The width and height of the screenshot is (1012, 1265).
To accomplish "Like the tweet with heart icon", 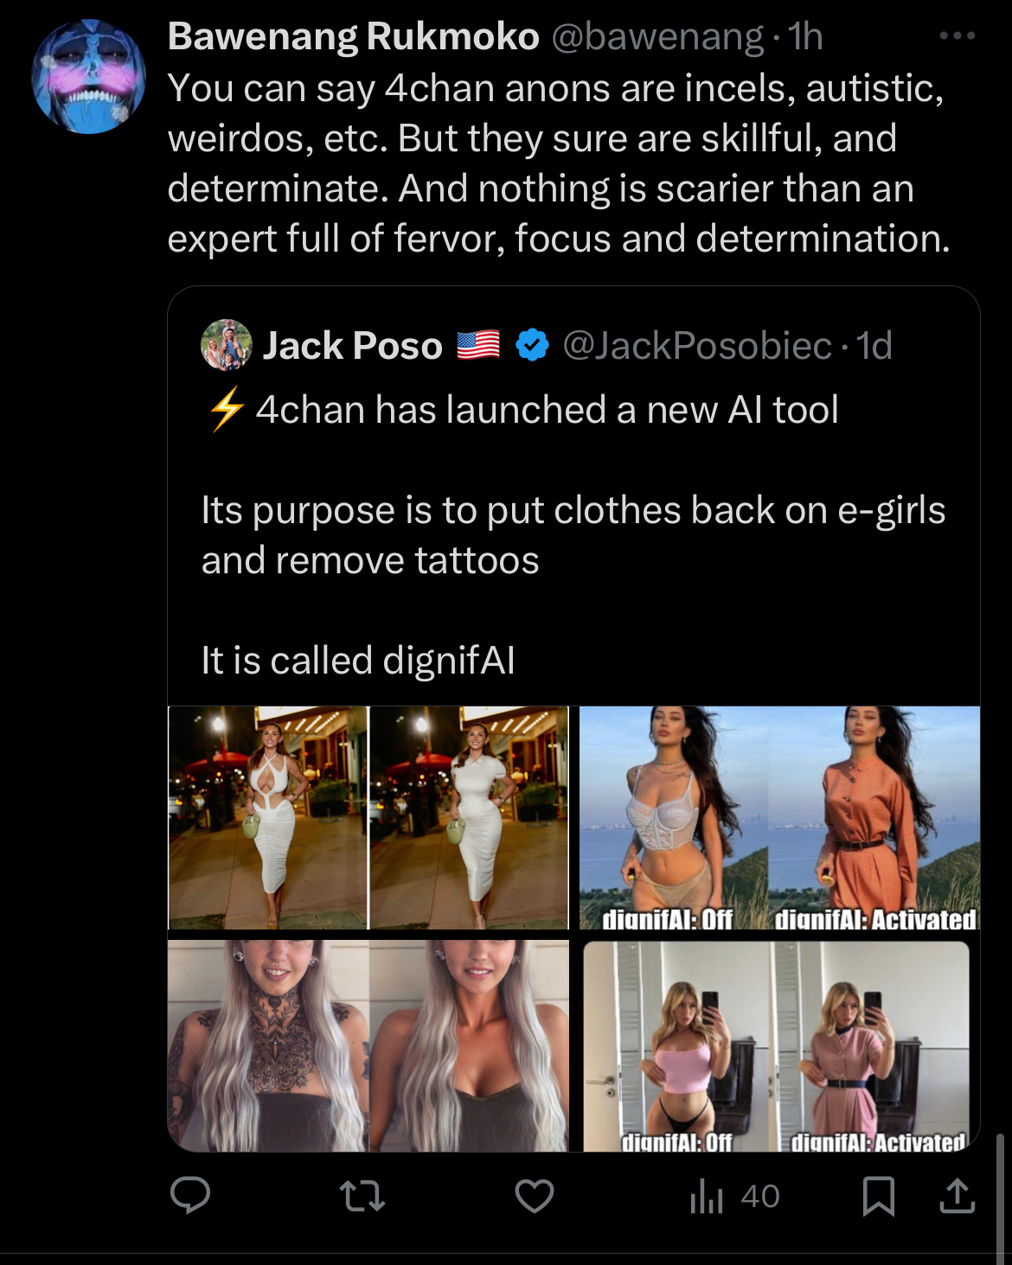I will pos(535,1197).
